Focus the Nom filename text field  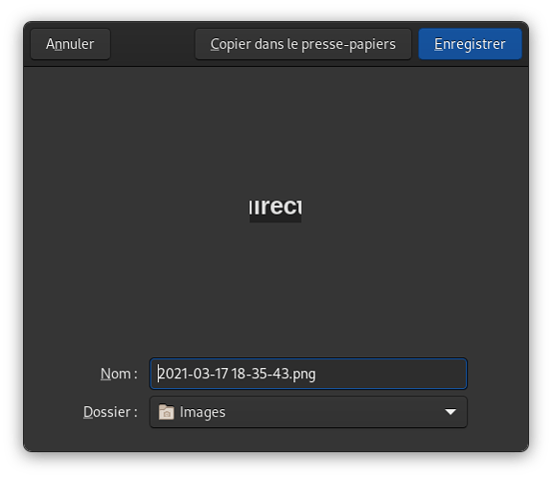(x=309, y=374)
